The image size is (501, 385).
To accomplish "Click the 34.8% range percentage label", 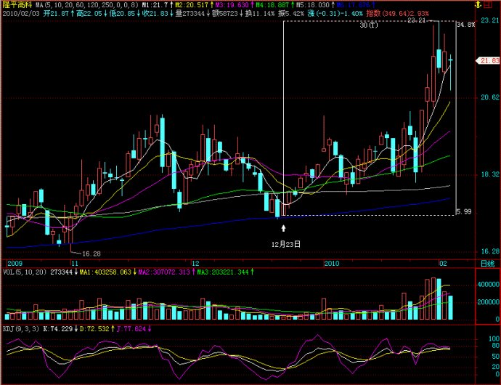I will pos(465,25).
